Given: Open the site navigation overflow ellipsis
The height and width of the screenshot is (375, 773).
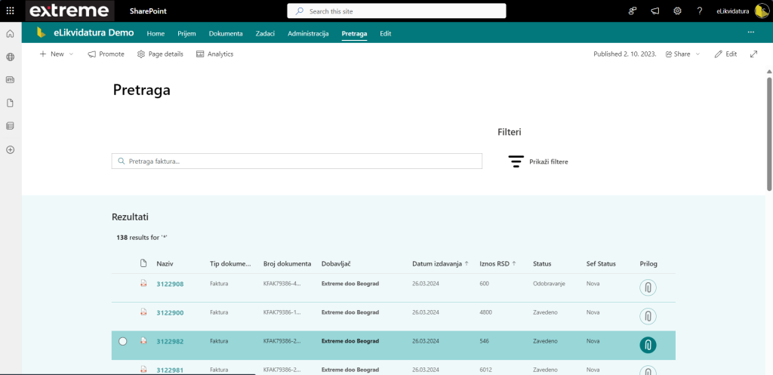Looking at the screenshot, I should 750,32.
